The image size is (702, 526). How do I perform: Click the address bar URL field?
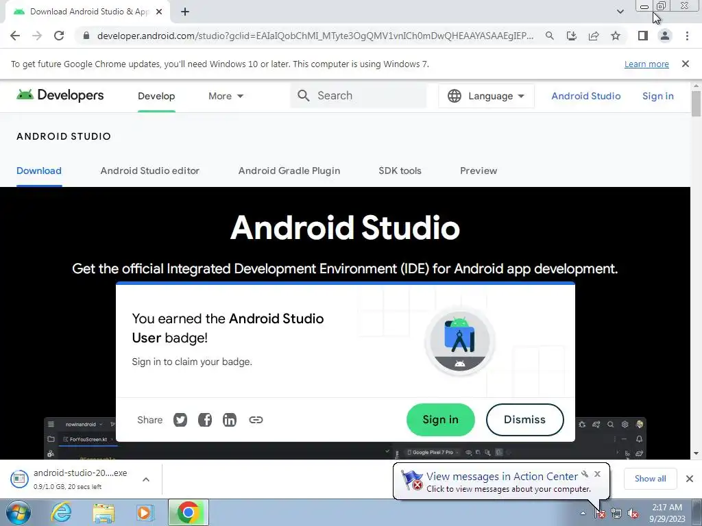(315, 36)
